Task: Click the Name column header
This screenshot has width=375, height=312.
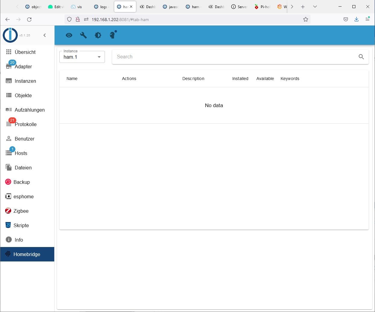Action: [x=72, y=79]
